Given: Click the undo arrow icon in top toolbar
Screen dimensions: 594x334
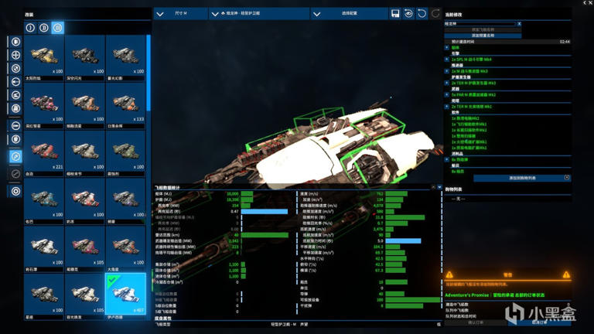Looking at the screenshot, I should click(422, 14).
